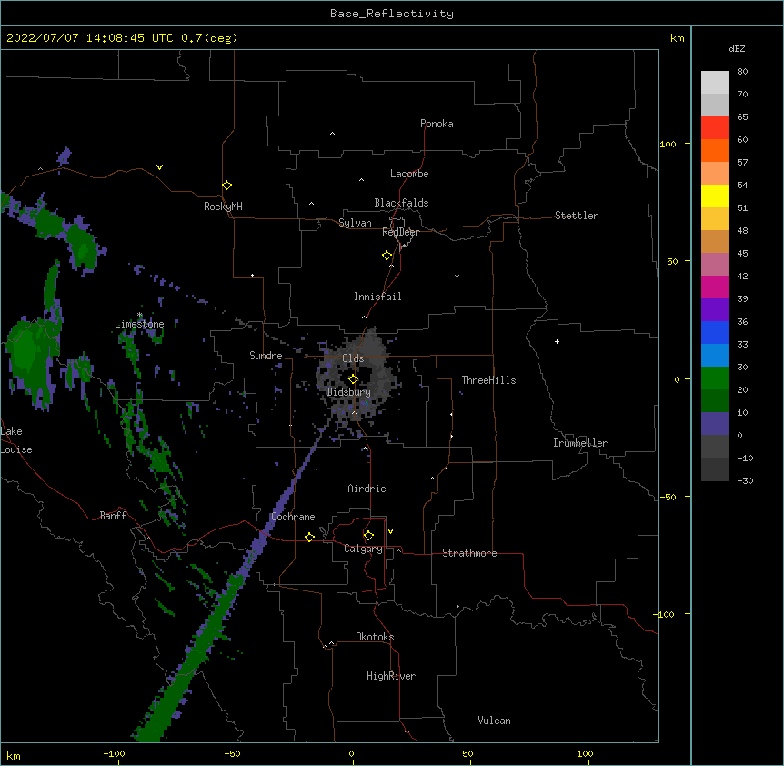Click the yellow diamond marker by RockyMH
784x766 pixels.
click(226, 186)
